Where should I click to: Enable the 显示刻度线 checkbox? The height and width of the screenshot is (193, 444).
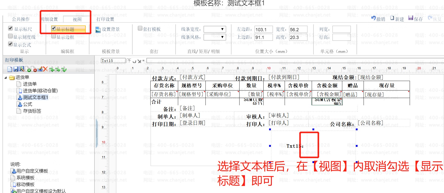point(11,36)
